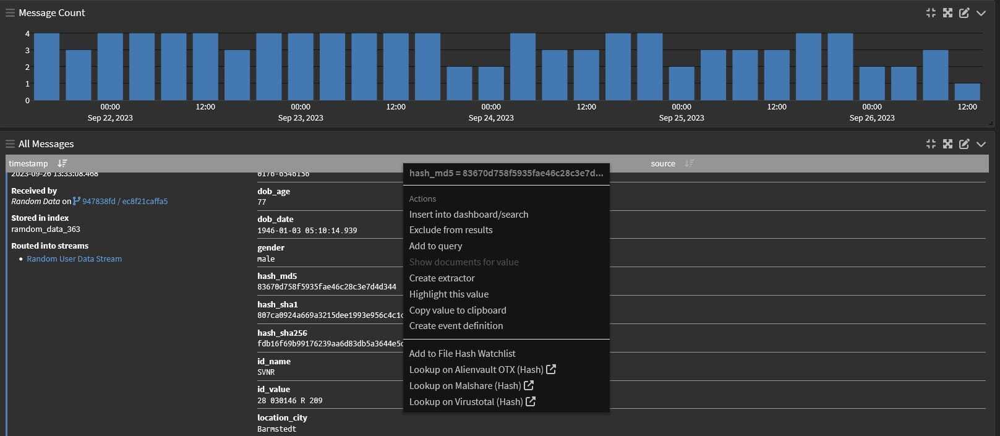Click the Message Count widget drag handle
Viewport: 1000px width, 436px height.
click(x=10, y=13)
